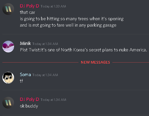Open the DJ Poly D username at 1:33 AM

click(x=29, y=6)
